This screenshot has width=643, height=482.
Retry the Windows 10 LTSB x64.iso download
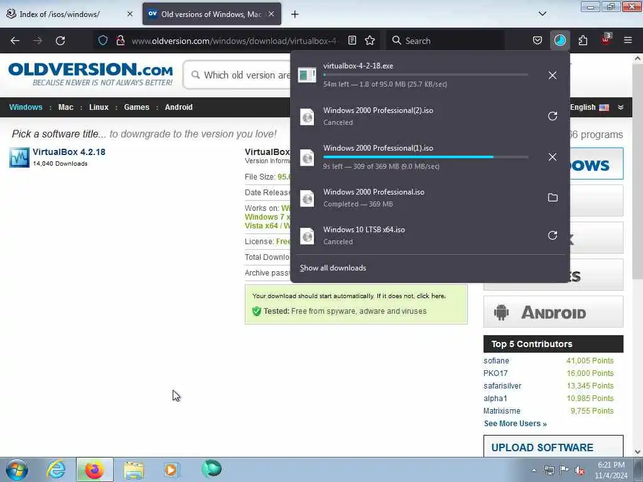coord(553,235)
